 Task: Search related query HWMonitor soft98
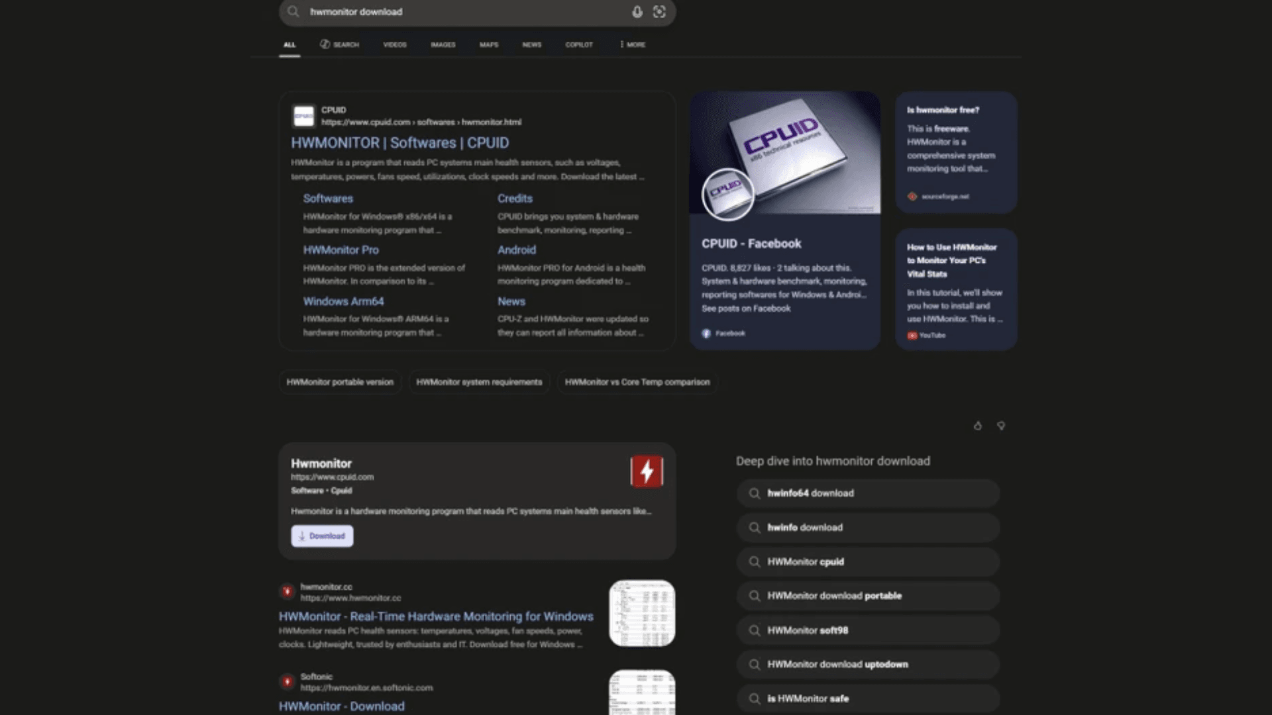[x=868, y=630]
